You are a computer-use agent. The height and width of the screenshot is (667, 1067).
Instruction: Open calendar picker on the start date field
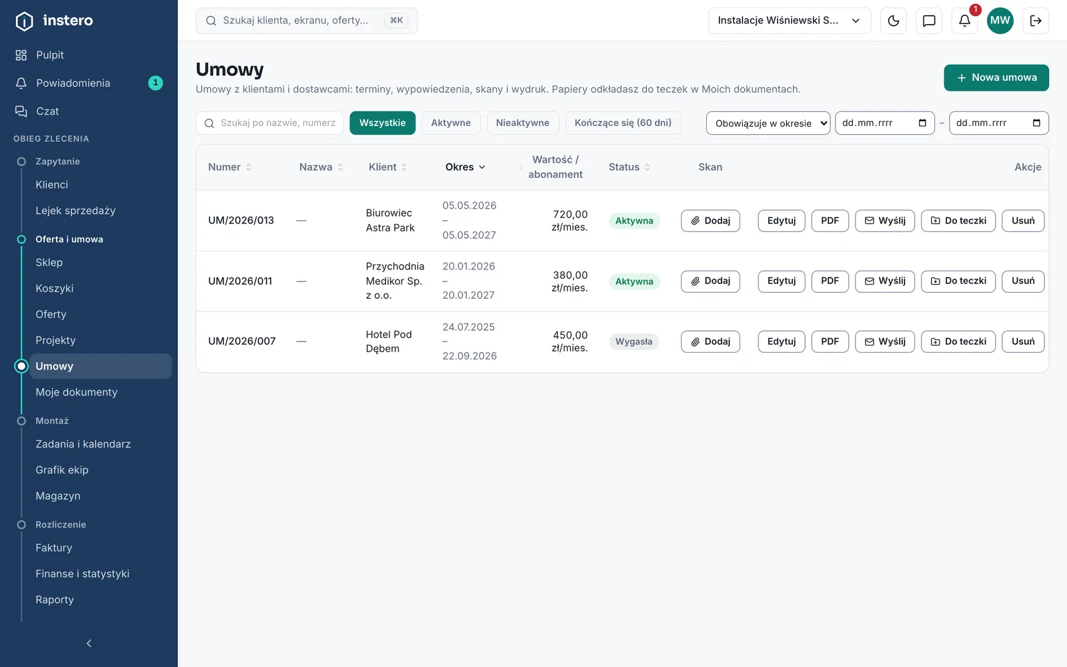coord(922,123)
